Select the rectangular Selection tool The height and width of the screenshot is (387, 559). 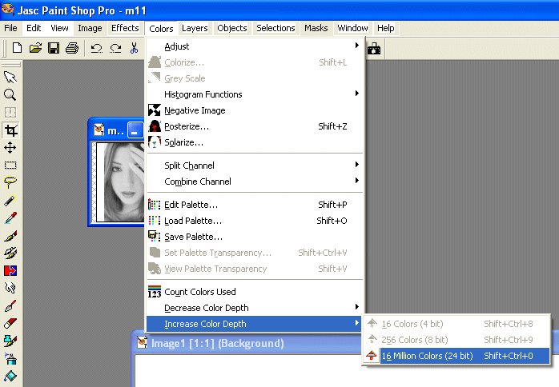click(x=10, y=166)
